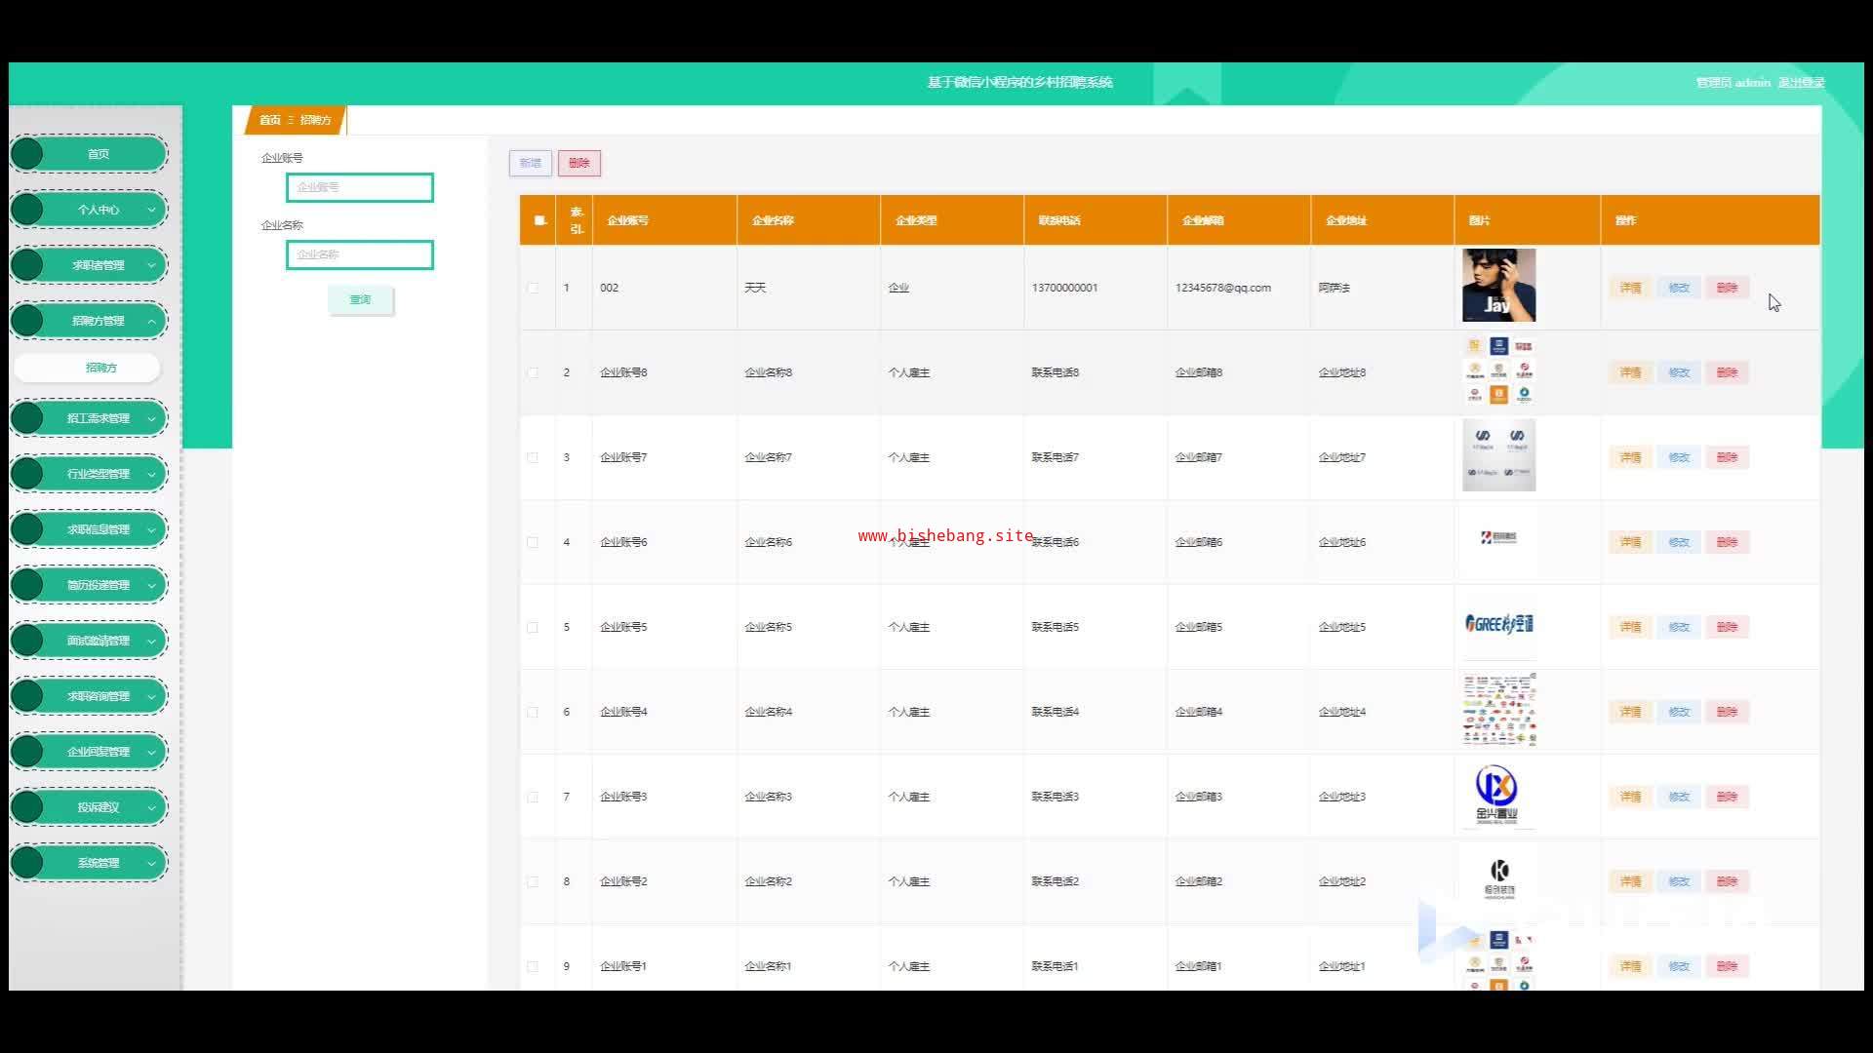Click the 新增 button above the table
The image size is (1873, 1053).
(530, 163)
